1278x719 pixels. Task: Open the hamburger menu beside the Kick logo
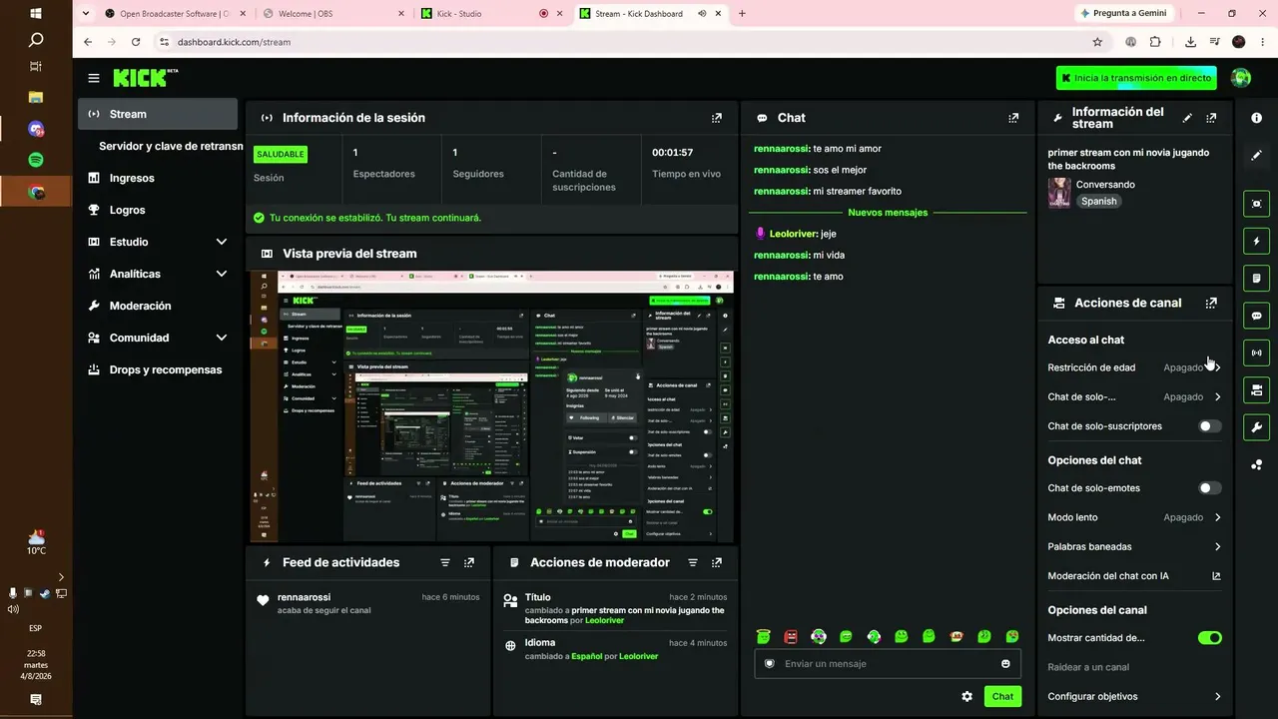(94, 78)
